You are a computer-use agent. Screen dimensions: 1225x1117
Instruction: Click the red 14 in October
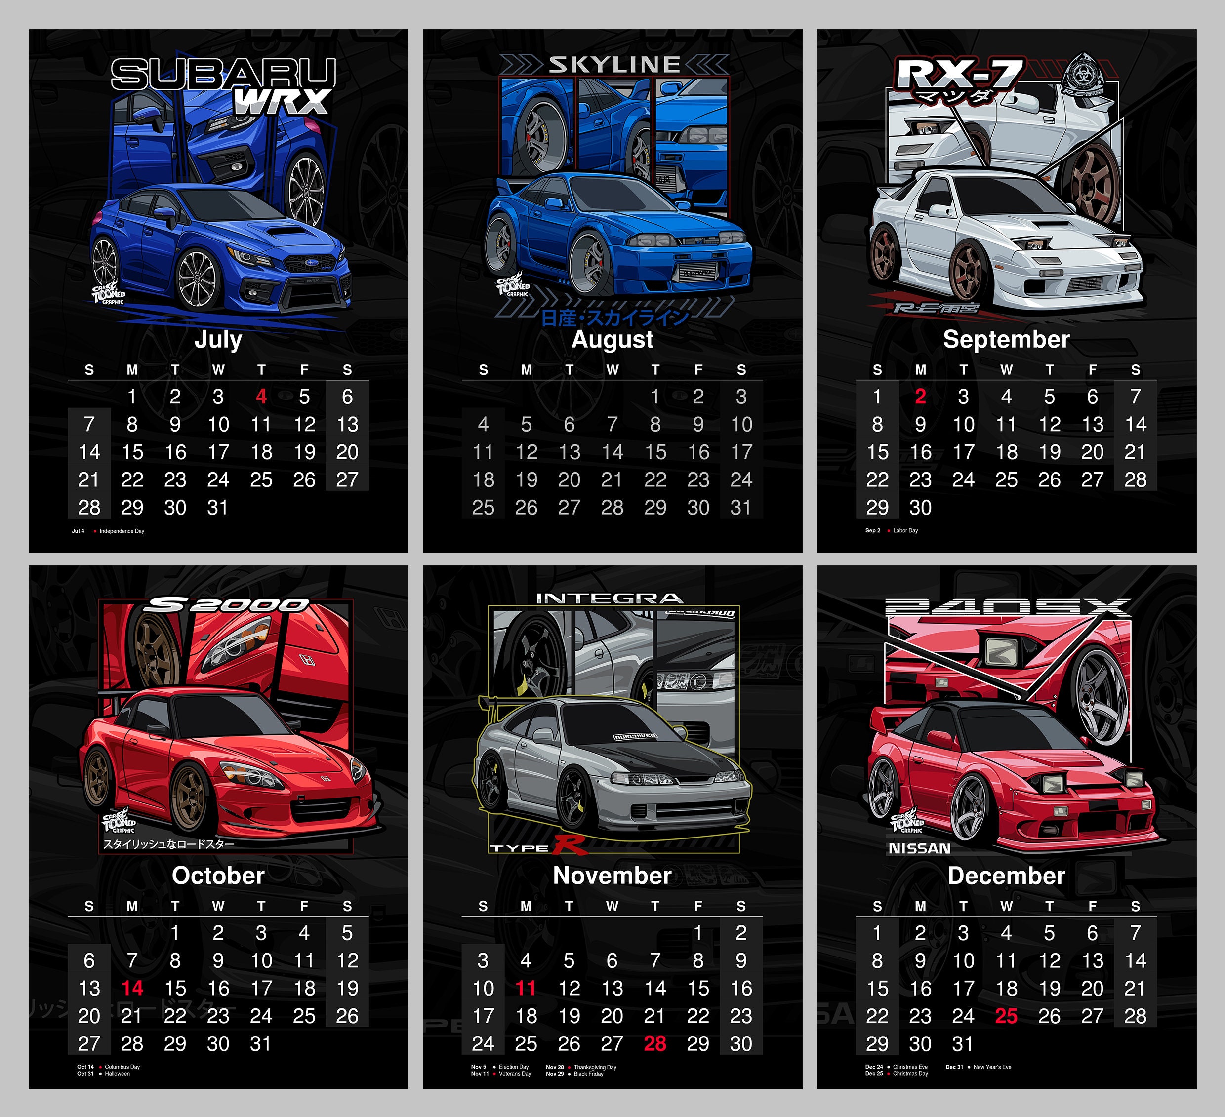pyautogui.click(x=132, y=988)
